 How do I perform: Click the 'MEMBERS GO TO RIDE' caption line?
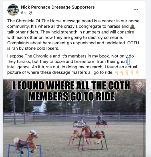coord(71,96)
